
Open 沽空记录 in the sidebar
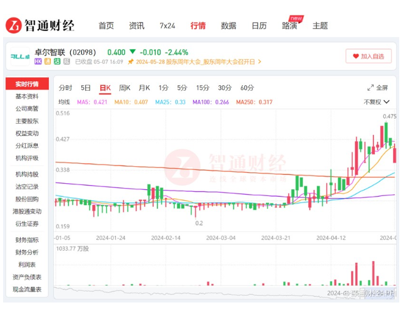point(27,186)
